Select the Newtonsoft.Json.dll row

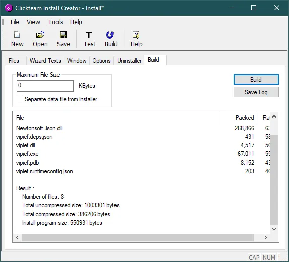142,128
